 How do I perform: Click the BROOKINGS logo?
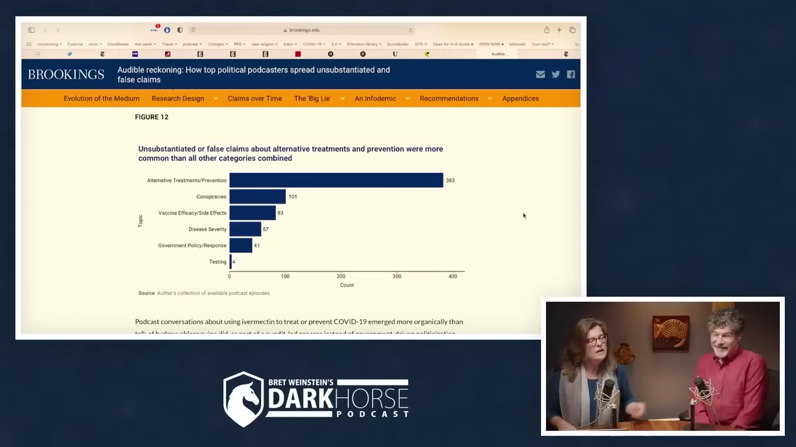[66, 74]
